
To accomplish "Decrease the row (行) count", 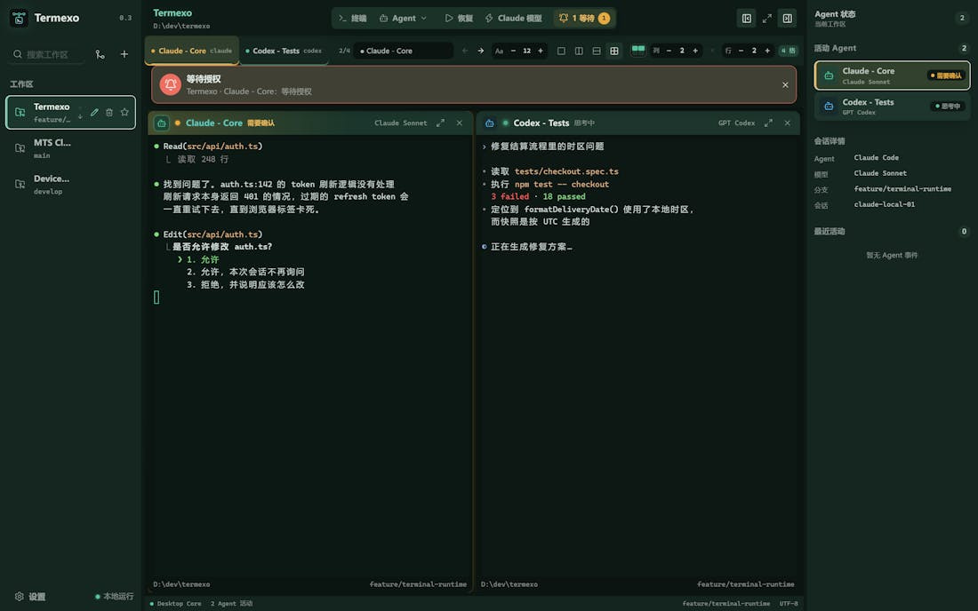I will coord(741,51).
